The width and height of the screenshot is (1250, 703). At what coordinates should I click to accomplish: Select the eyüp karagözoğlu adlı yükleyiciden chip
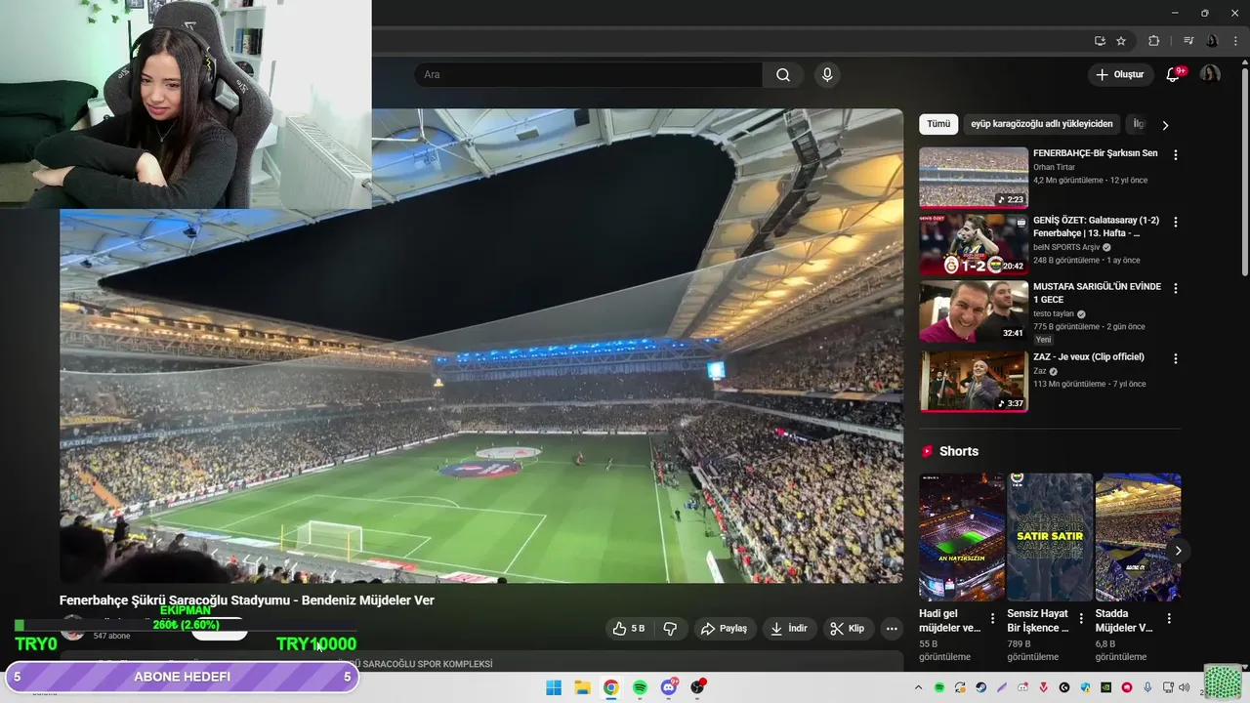(1042, 124)
